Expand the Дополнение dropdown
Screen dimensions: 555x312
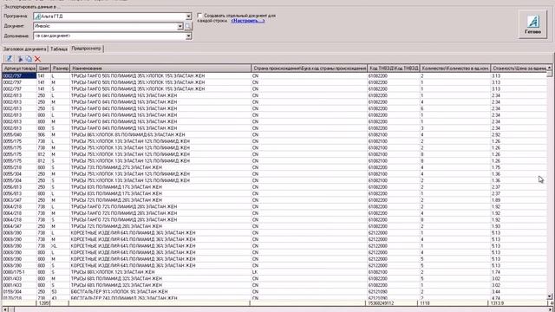(188, 36)
